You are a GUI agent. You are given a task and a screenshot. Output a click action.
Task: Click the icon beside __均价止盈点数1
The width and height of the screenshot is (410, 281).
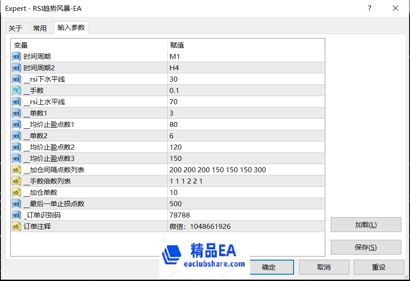click(x=16, y=124)
